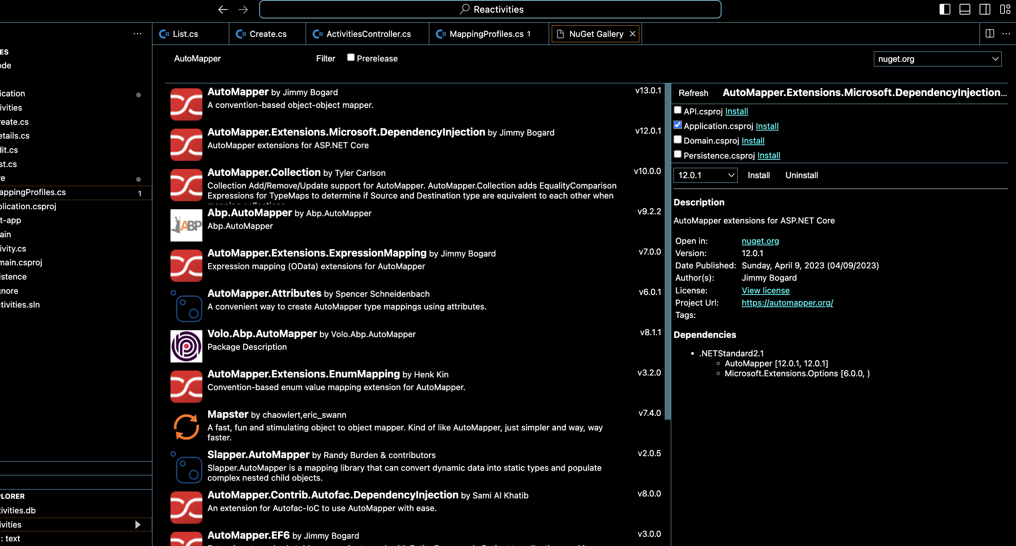The image size is (1016, 546).
Task: Click the Uninstall button
Action: pyautogui.click(x=801, y=175)
